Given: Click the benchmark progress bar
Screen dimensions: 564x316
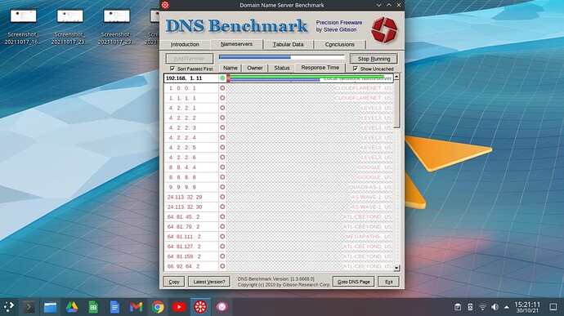Looking at the screenshot, I should click(x=282, y=57).
